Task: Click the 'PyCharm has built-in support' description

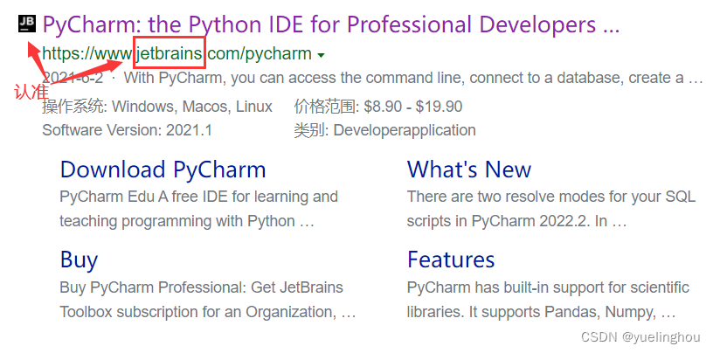Action: [x=548, y=300]
